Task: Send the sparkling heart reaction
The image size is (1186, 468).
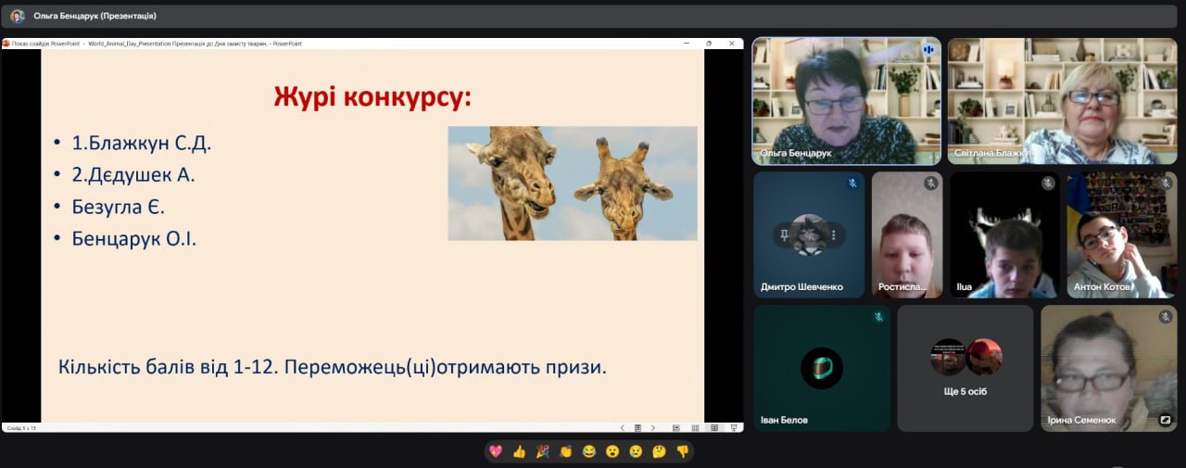Action: 496,452
